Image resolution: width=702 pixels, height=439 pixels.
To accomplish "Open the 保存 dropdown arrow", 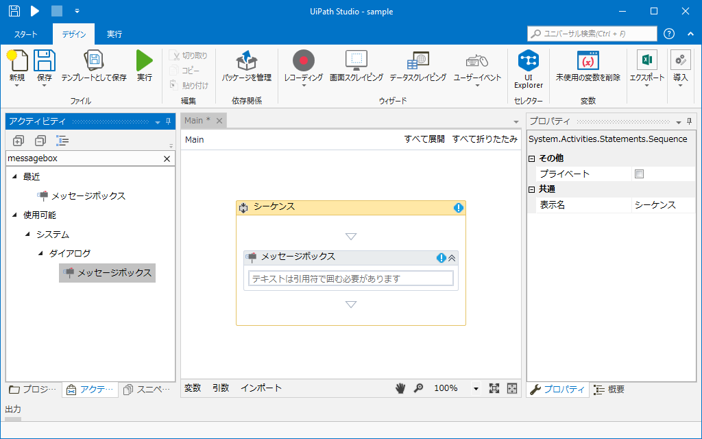I will pos(45,86).
